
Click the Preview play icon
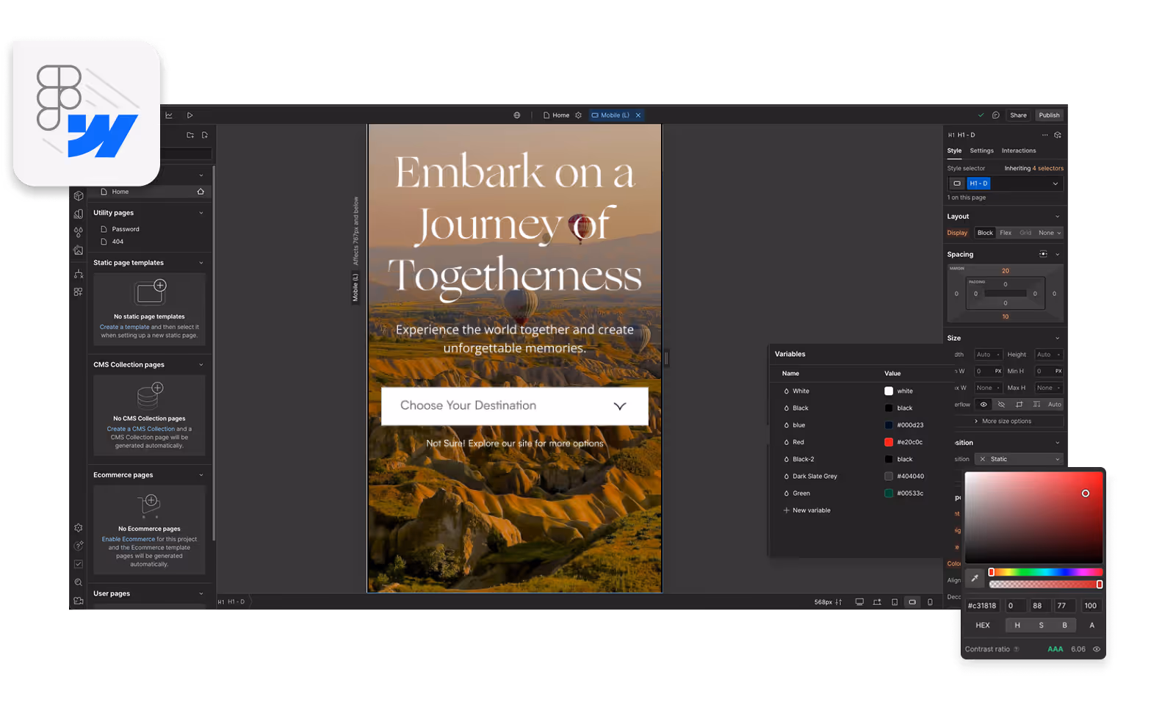[190, 115]
